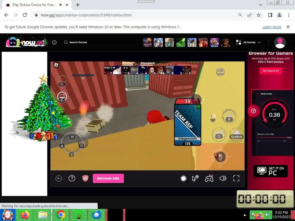Image resolution: width=295 pixels, height=221 pixels.
Task: Click the Get It On PC button
Action: tap(271, 171)
